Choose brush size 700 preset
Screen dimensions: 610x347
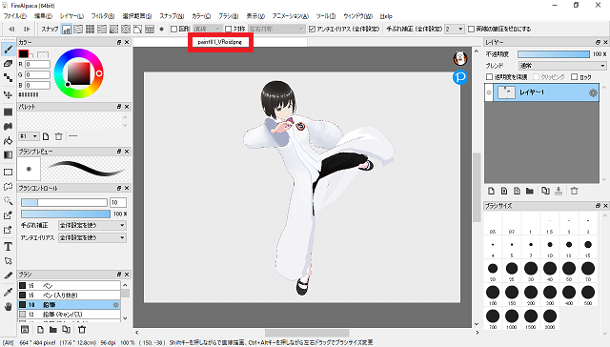(493, 318)
